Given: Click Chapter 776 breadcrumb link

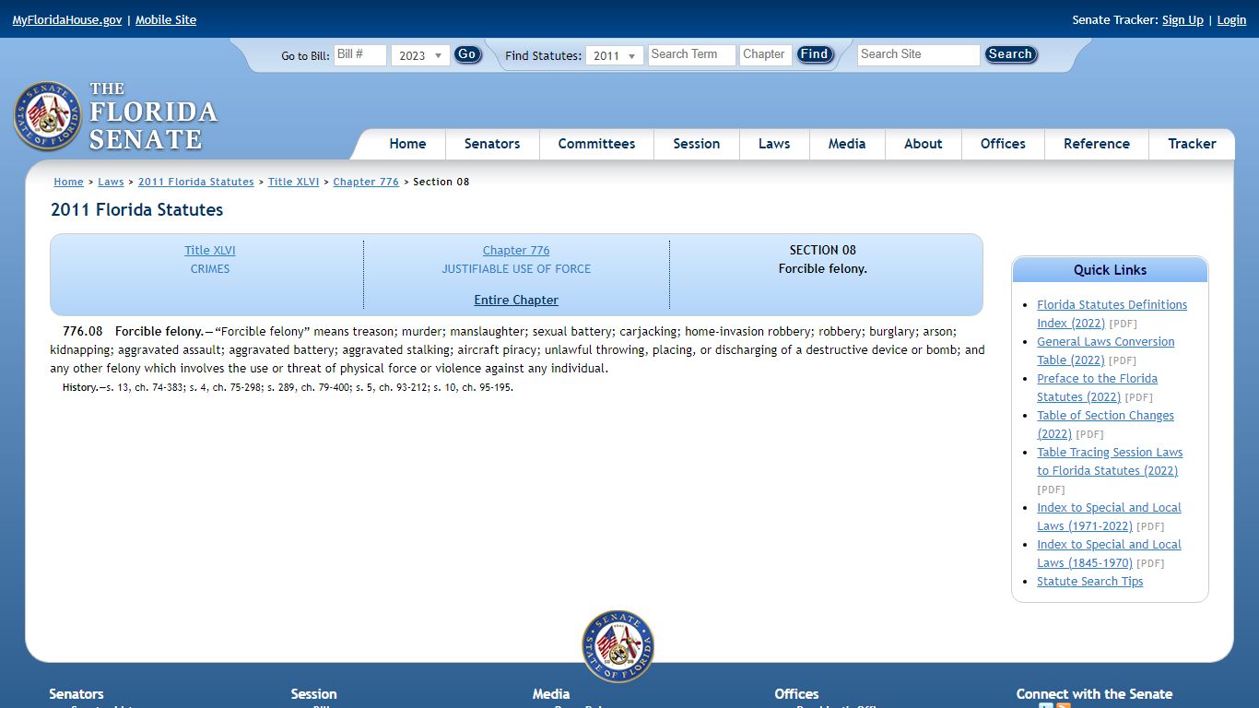Looking at the screenshot, I should pyautogui.click(x=366, y=182).
